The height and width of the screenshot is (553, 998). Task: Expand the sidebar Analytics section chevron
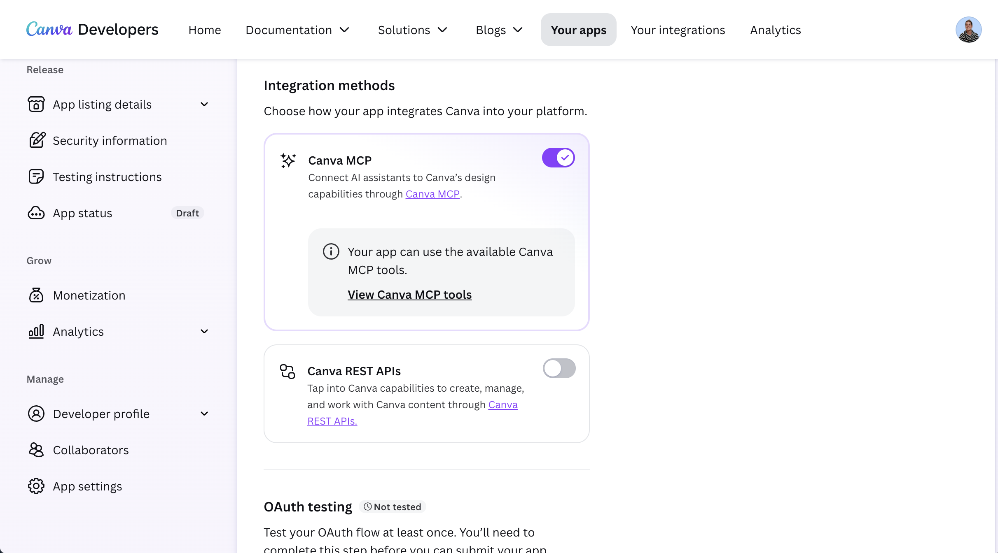pos(204,332)
